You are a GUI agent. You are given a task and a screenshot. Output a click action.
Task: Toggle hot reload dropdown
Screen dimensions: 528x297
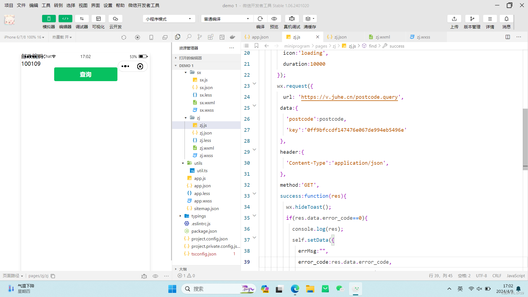point(62,37)
